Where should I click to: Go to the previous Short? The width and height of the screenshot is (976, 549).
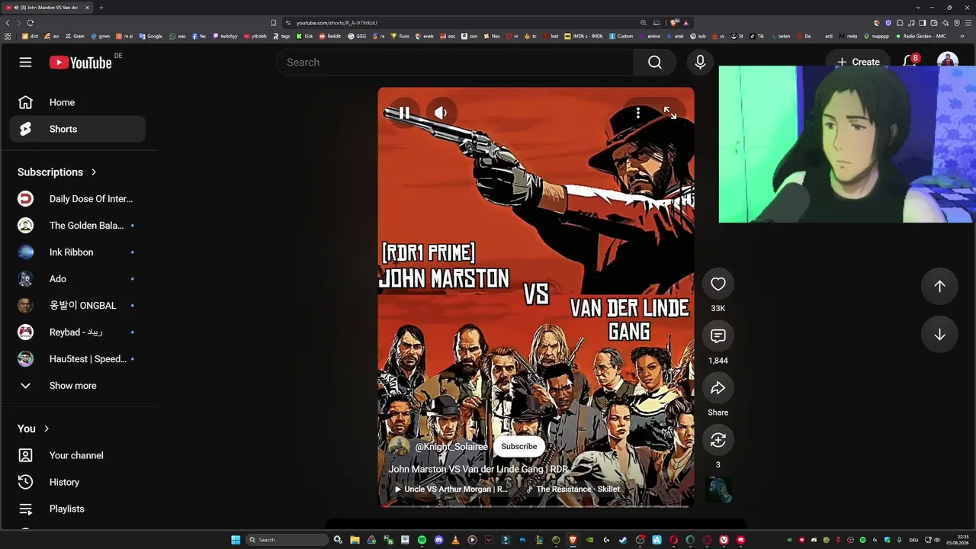click(939, 286)
